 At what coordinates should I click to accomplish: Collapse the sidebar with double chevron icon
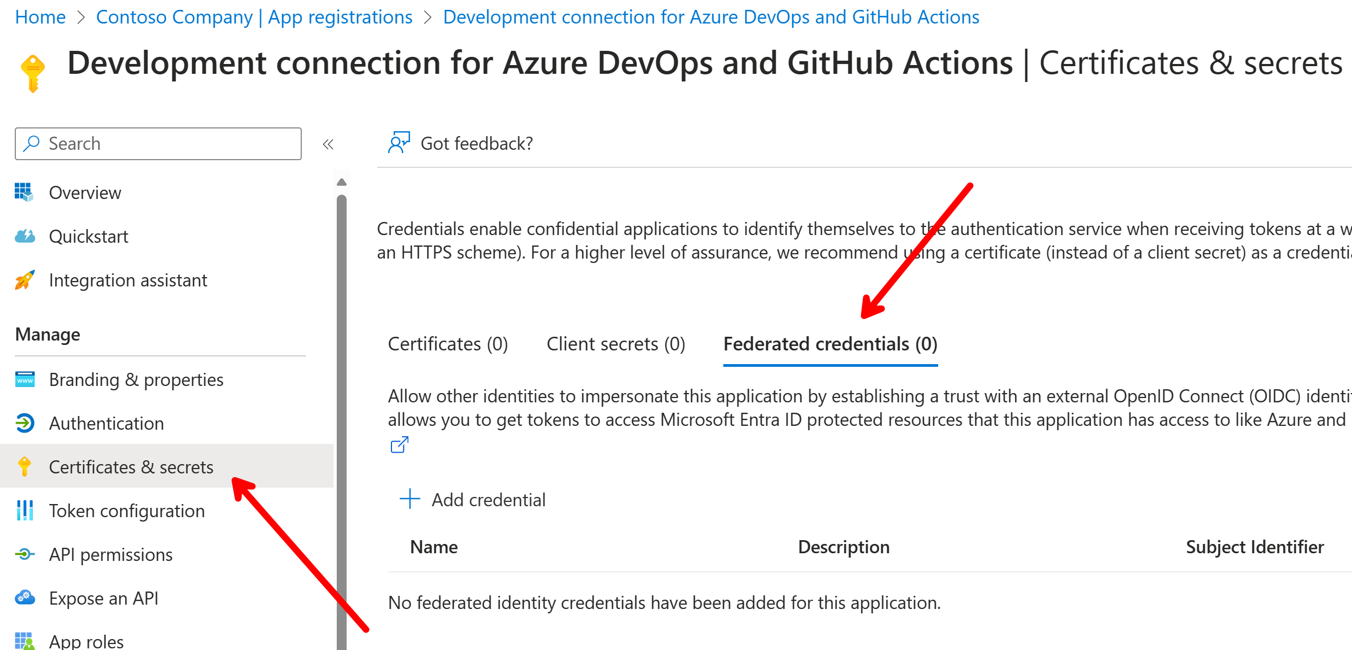point(328,144)
